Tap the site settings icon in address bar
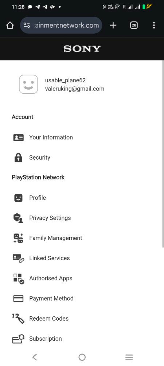 click(x=27, y=25)
